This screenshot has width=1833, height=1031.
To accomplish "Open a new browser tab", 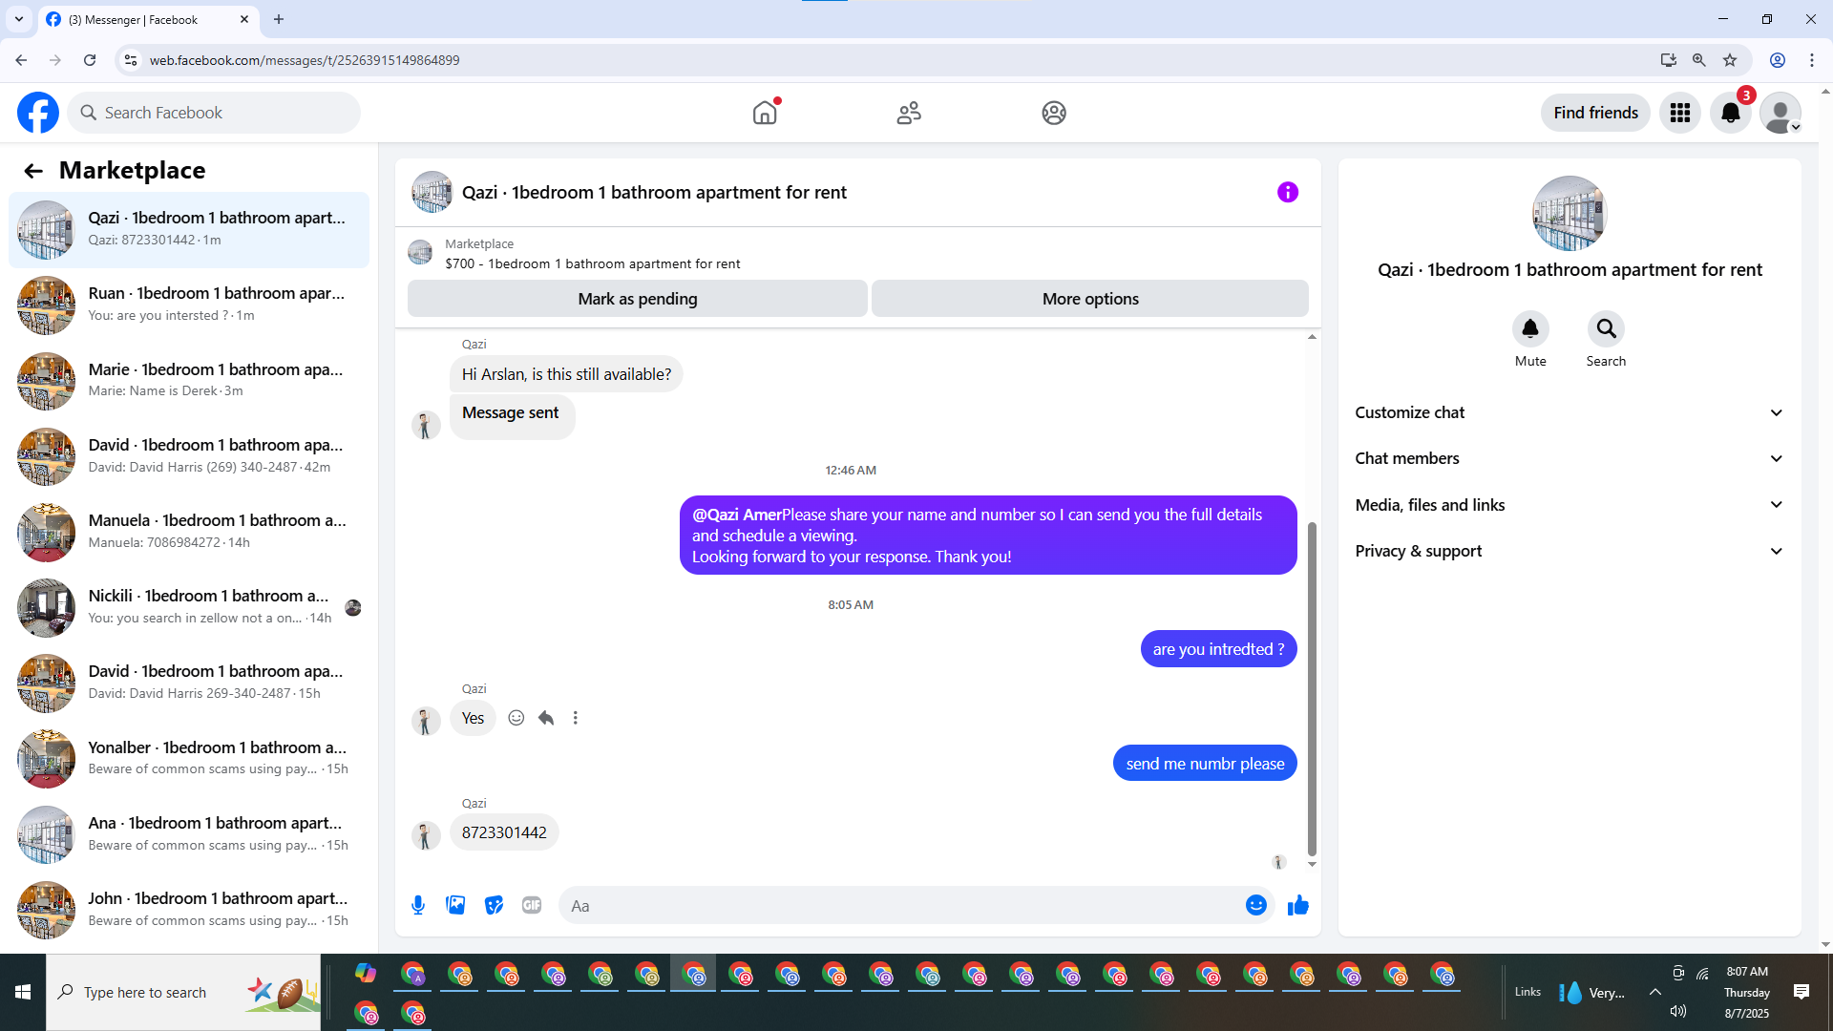I will [x=279, y=19].
